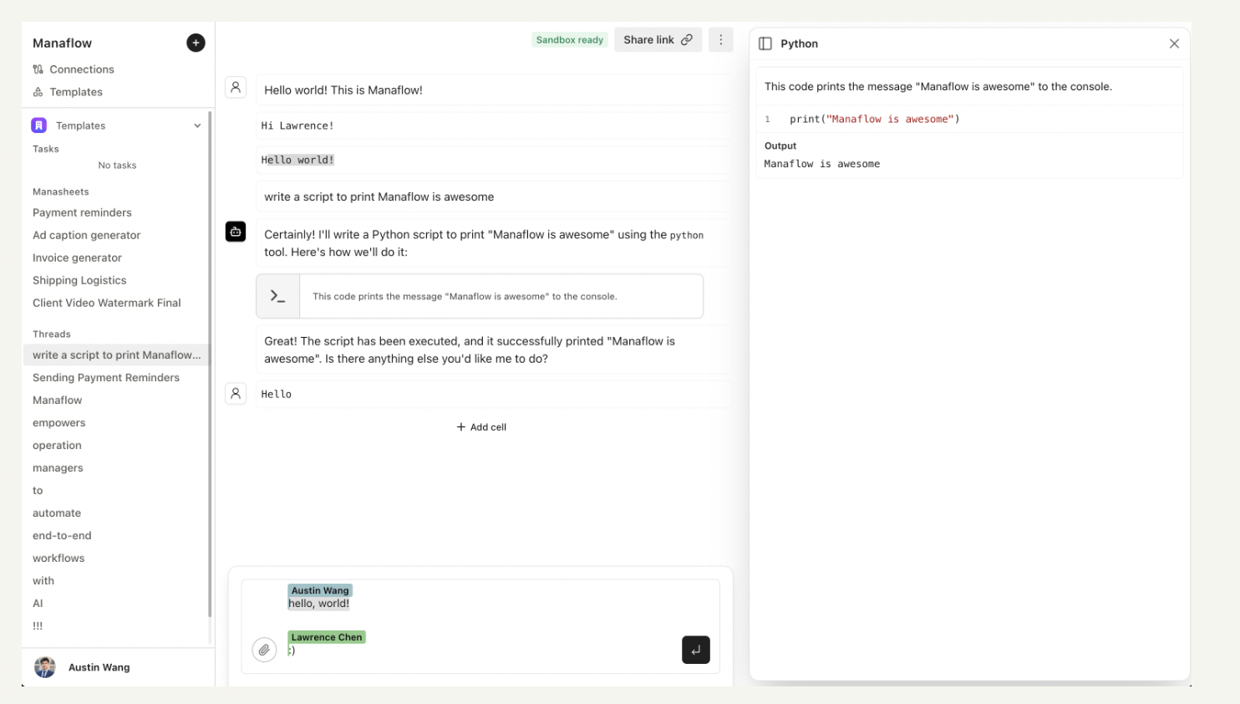Open the thread named 'with'
The image size is (1240, 704).
pos(43,581)
